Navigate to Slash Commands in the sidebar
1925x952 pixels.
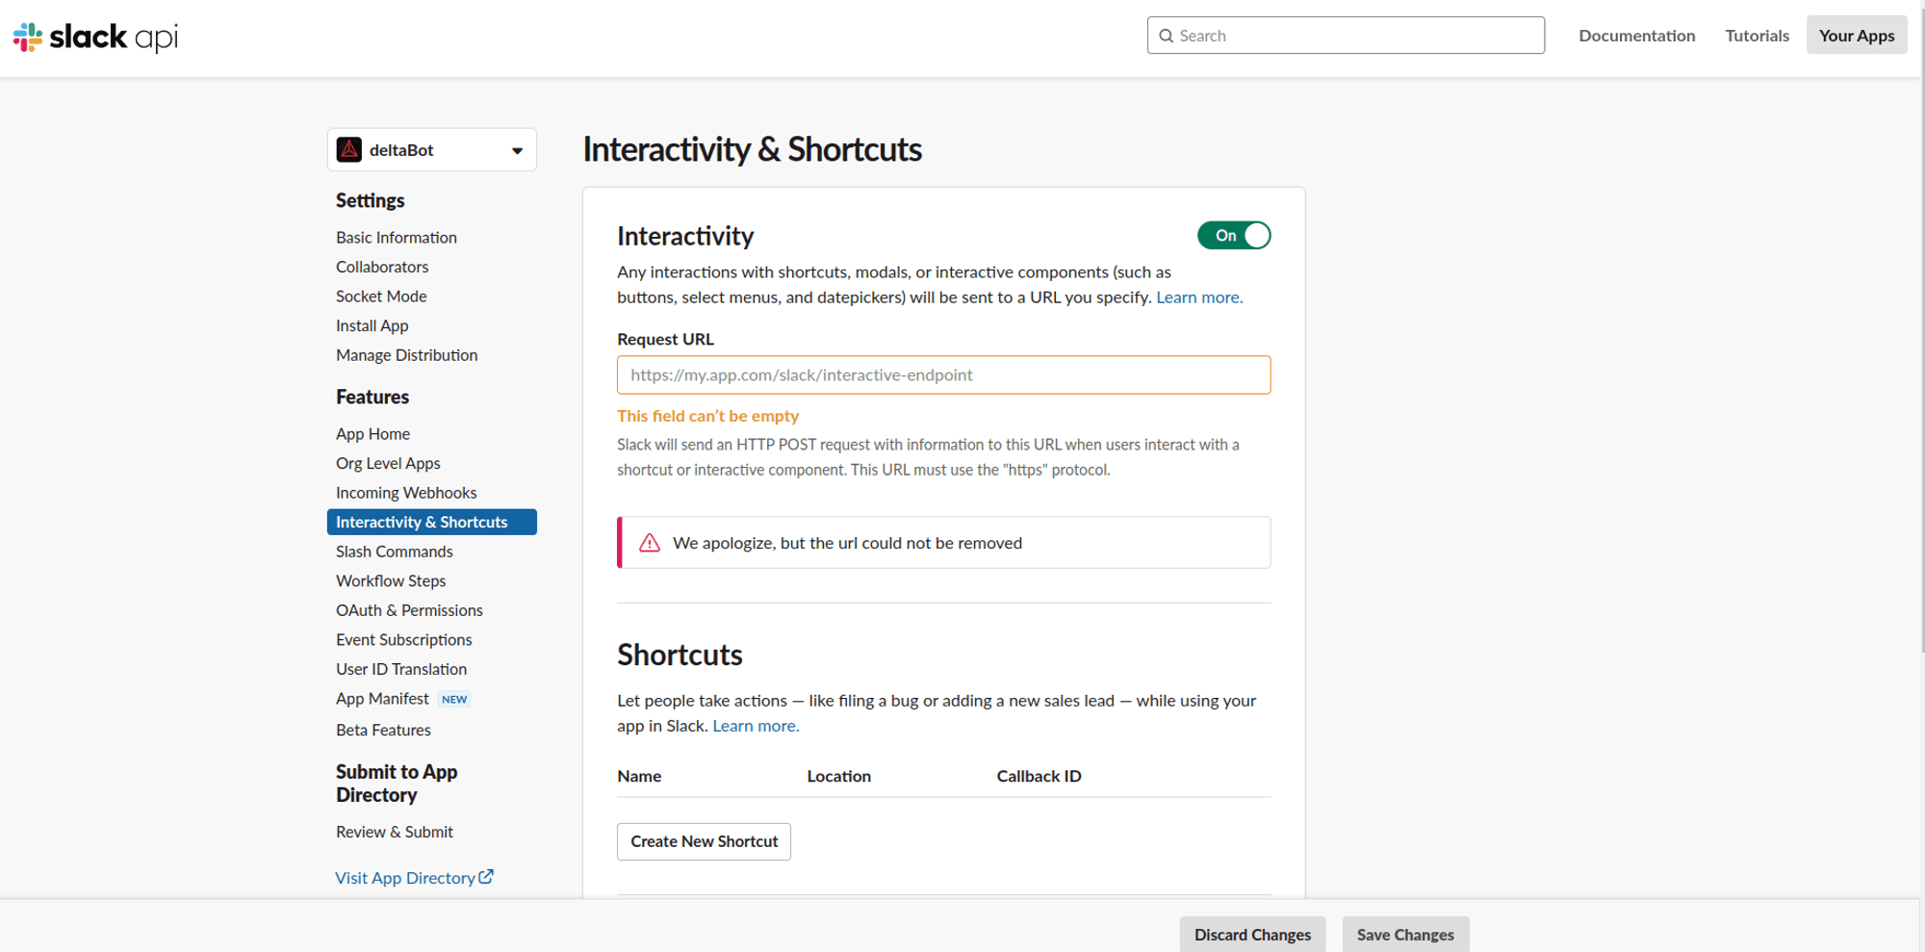(x=394, y=551)
